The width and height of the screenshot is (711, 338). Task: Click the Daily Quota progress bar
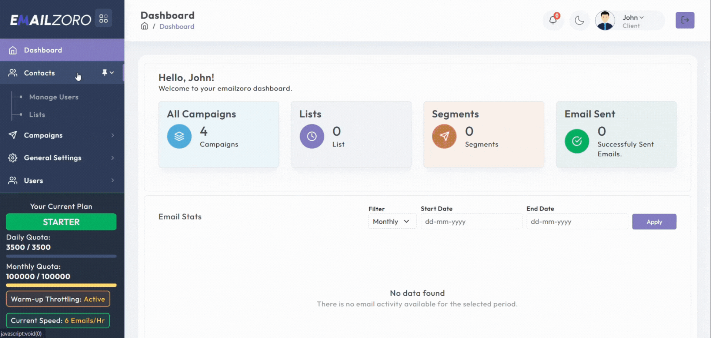(61, 256)
